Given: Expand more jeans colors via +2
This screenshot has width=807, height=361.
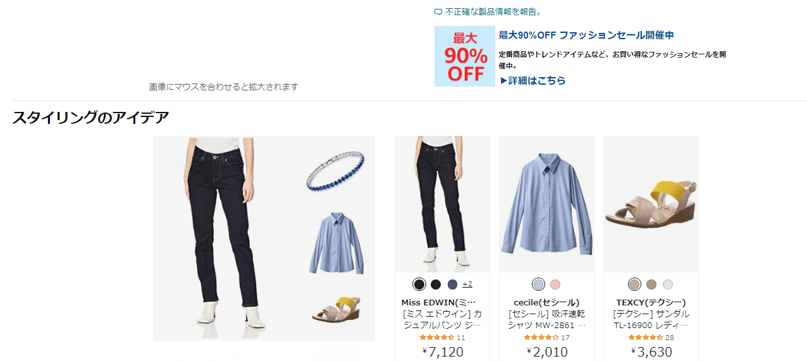Looking at the screenshot, I should click(467, 284).
